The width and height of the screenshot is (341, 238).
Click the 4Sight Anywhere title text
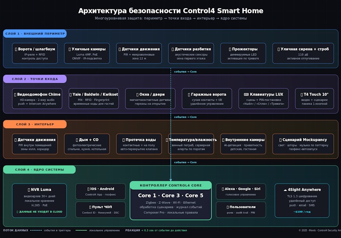click(x=304, y=190)
